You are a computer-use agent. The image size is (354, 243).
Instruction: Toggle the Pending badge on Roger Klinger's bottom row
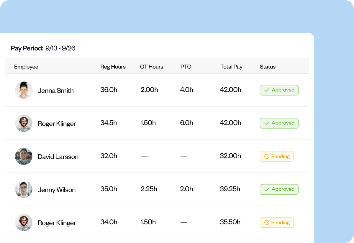pyautogui.click(x=276, y=222)
